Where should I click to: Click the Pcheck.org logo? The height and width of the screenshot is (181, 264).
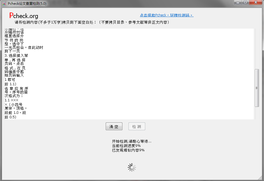[x=24, y=16]
